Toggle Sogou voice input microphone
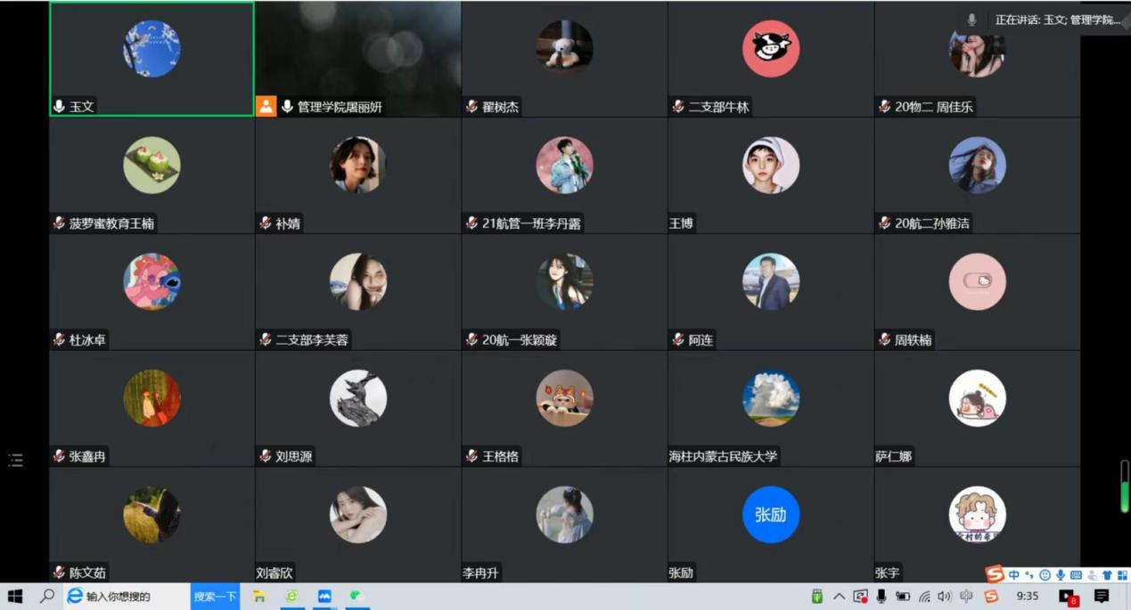Screen dimensions: 1131x610 (x=1061, y=575)
